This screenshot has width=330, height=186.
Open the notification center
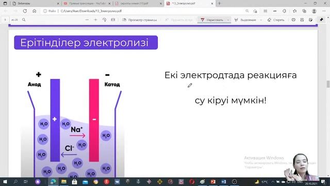[x=323, y=182]
